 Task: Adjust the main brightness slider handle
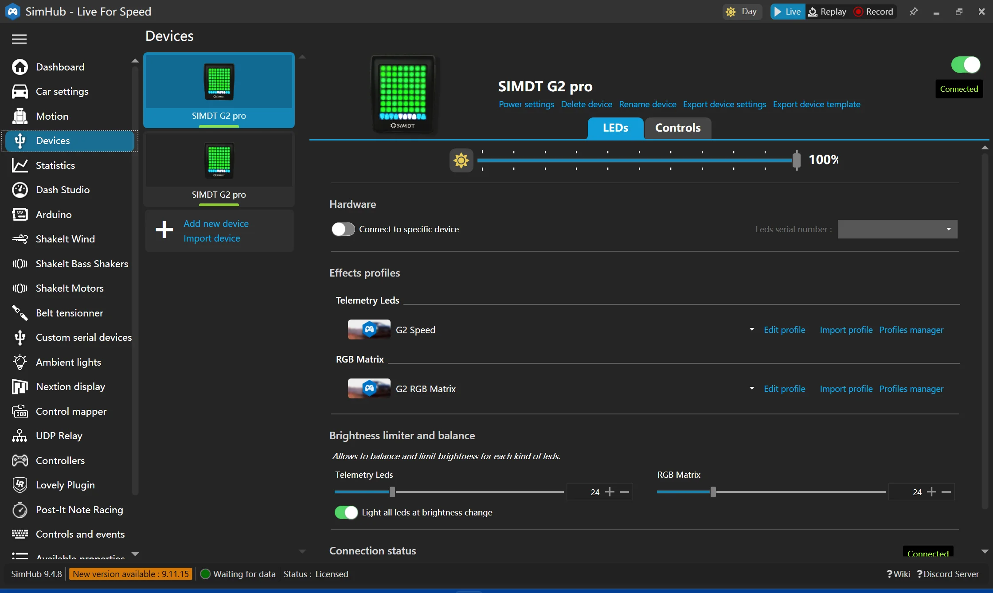coord(797,160)
